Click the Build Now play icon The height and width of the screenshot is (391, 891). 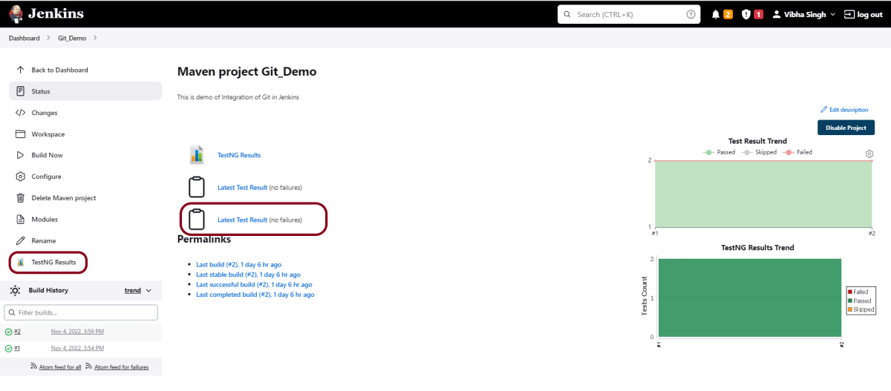pos(21,155)
